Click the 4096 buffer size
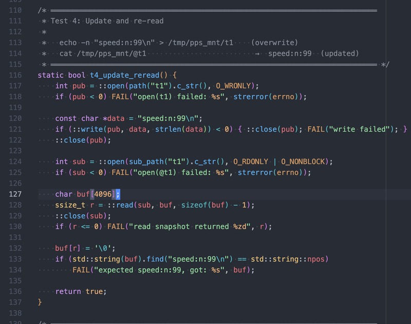This screenshot has height=324, width=411. tap(103, 194)
